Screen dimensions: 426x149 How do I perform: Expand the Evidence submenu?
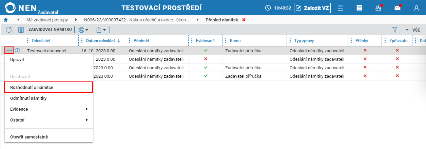(x=49, y=109)
